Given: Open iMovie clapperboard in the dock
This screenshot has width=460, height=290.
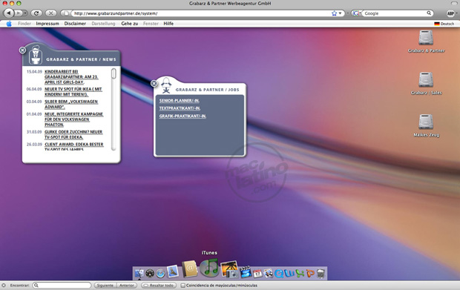Looking at the screenshot, I should [246, 271].
